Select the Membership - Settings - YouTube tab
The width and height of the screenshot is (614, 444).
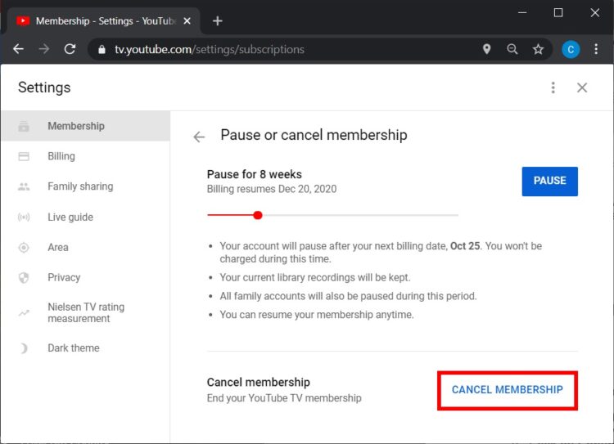coord(104,20)
